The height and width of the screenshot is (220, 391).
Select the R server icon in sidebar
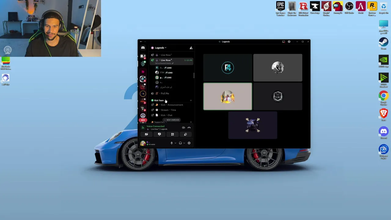click(143, 57)
